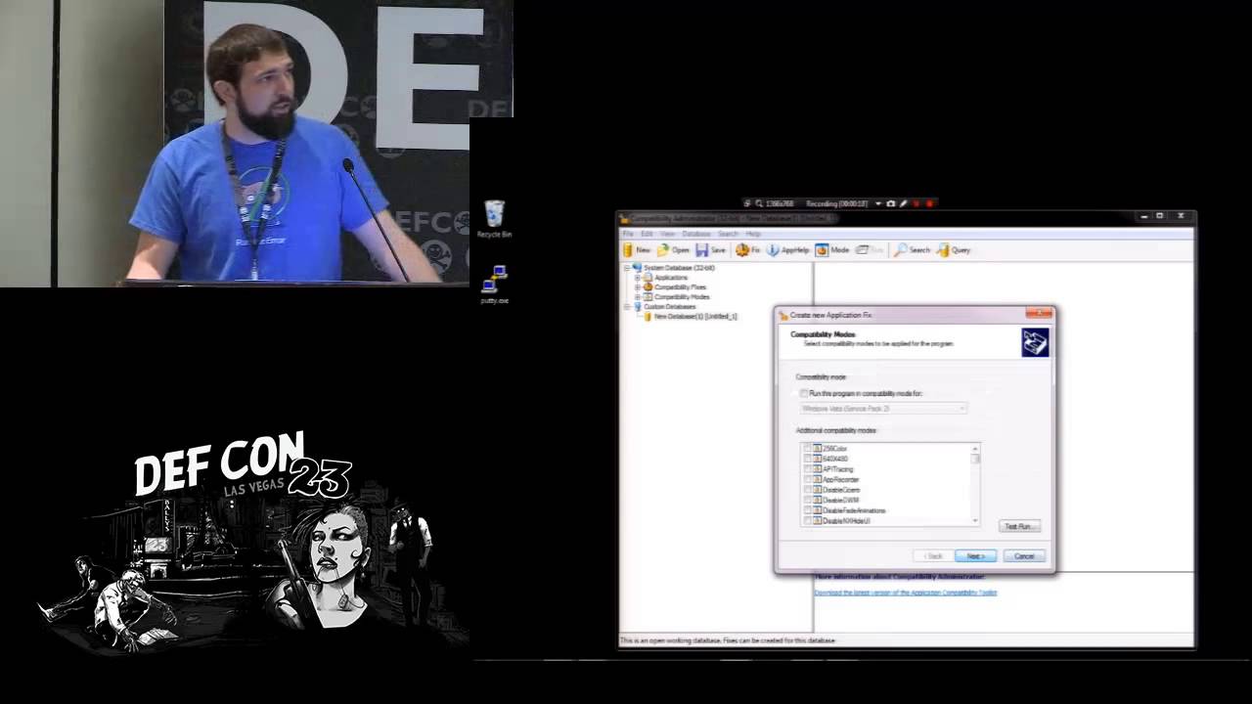Open the Help menu

click(x=753, y=235)
